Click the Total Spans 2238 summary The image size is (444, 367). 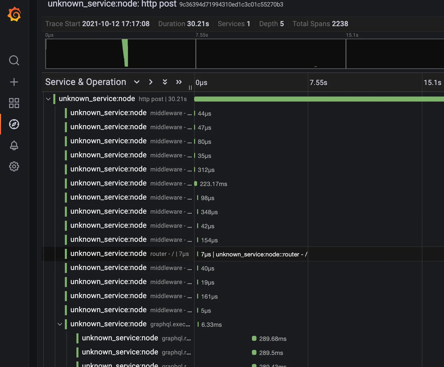(320, 24)
